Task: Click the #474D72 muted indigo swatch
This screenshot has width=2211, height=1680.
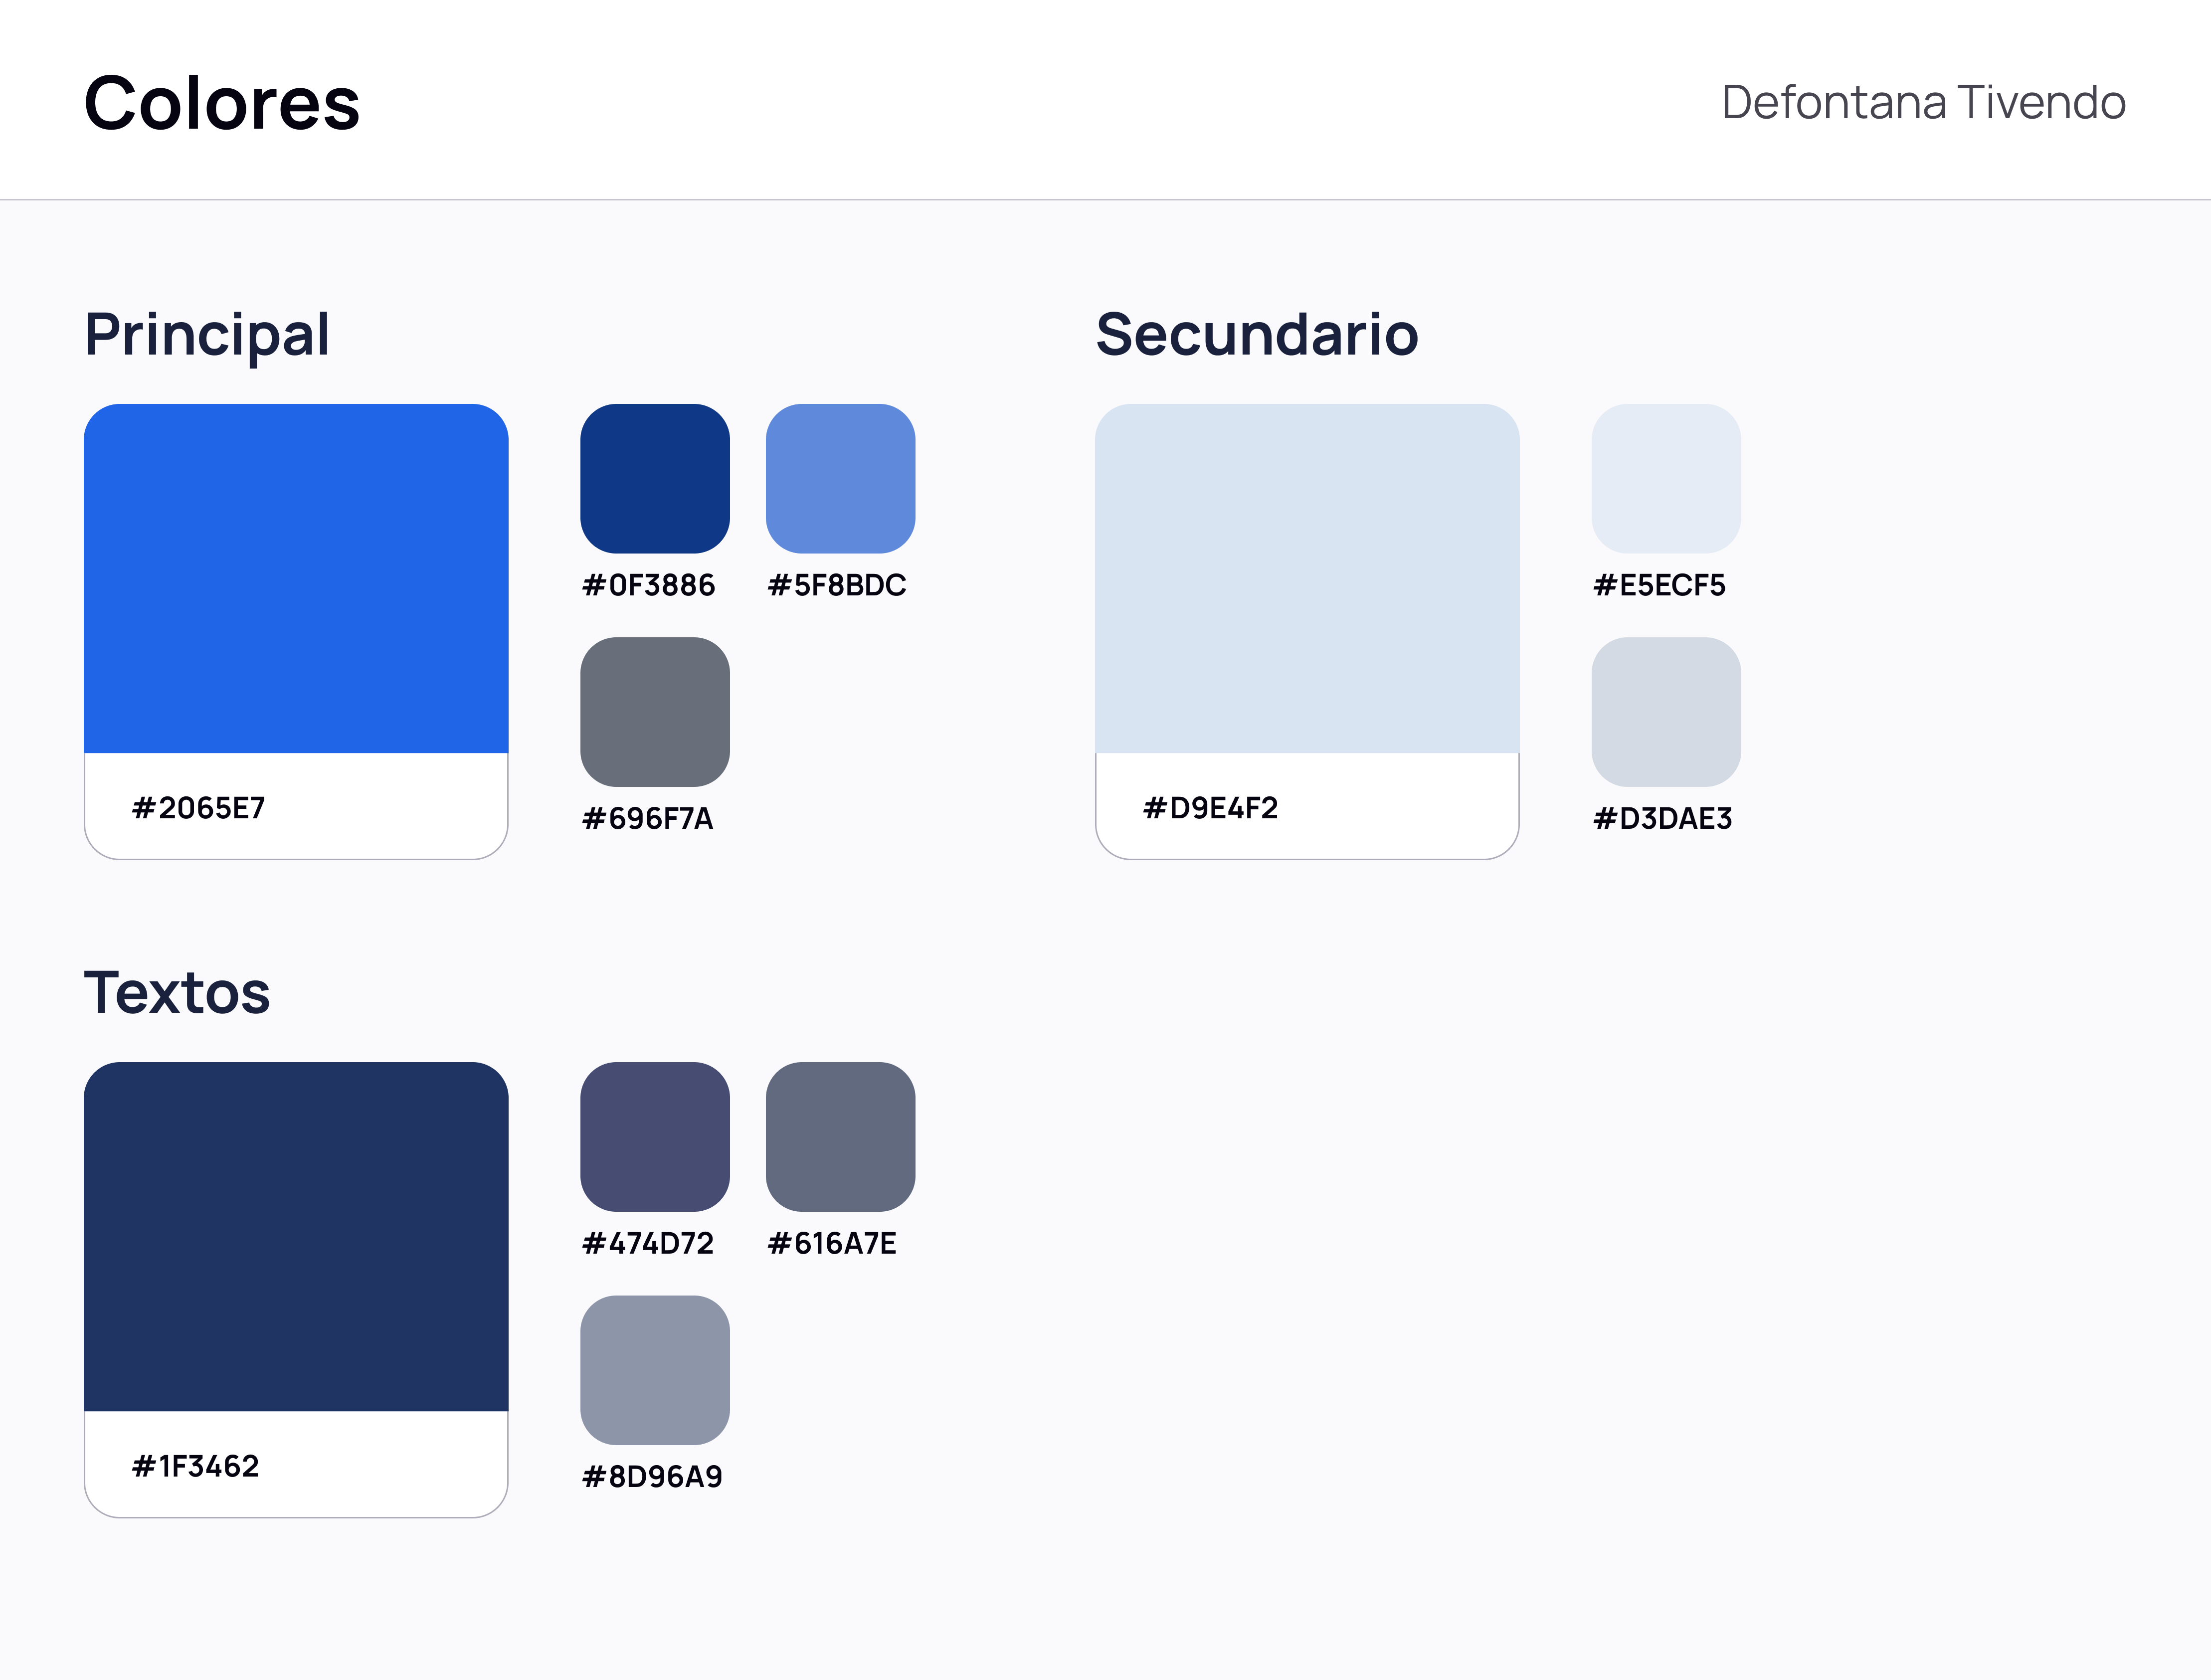Action: point(655,1137)
